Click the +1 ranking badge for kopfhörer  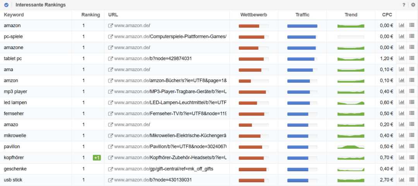97,158
